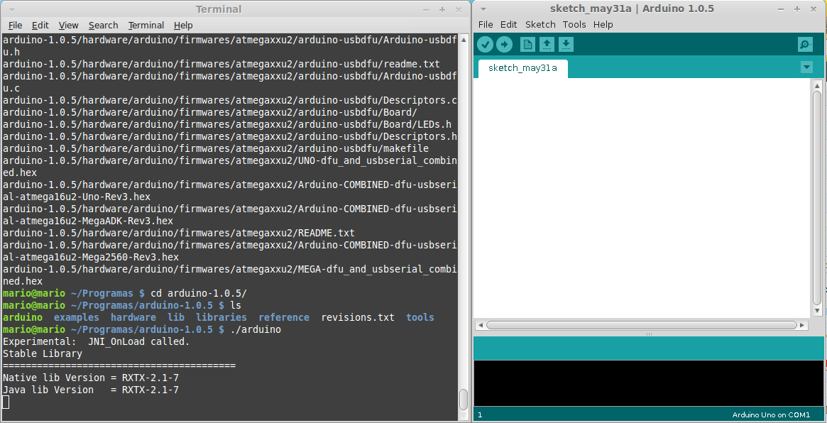827x423 pixels.
Task: Click the black Arduino console output area
Action: click(x=649, y=383)
